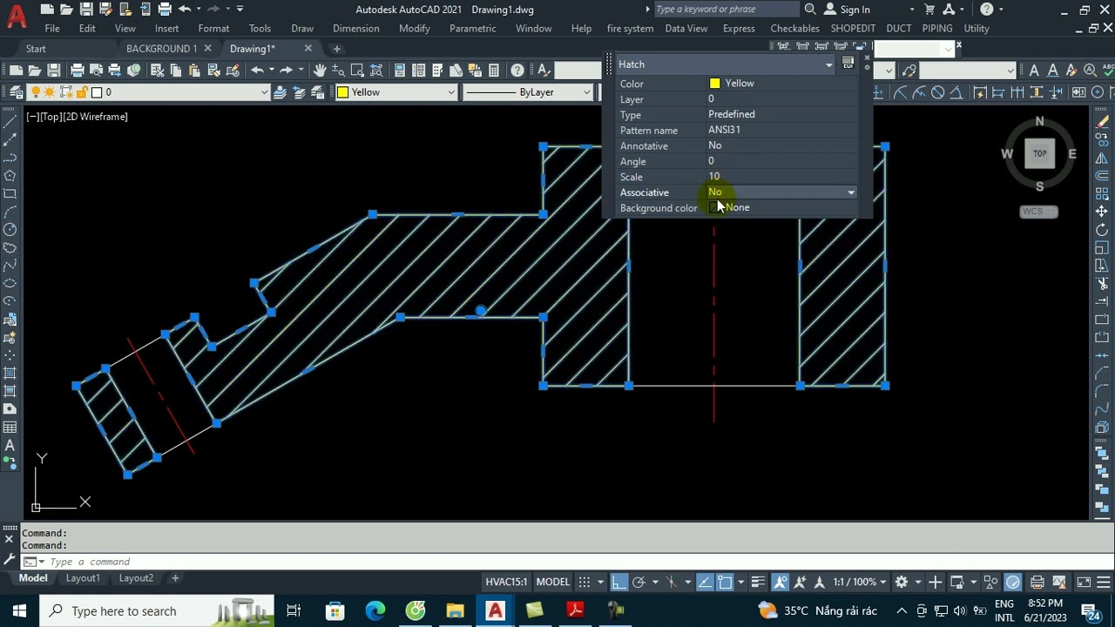Expand the Quick Access toolbar customize arrow
This screenshot has width=1115, height=627.
(x=240, y=10)
